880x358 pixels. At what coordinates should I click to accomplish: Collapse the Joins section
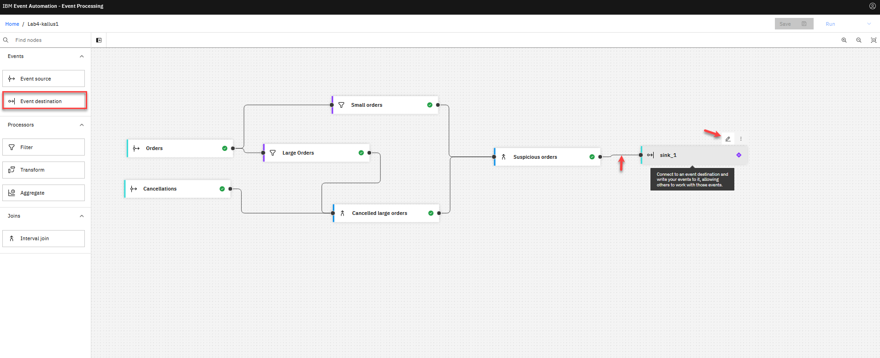82,216
